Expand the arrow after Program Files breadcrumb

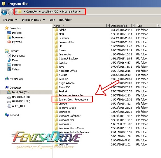point(80,12)
